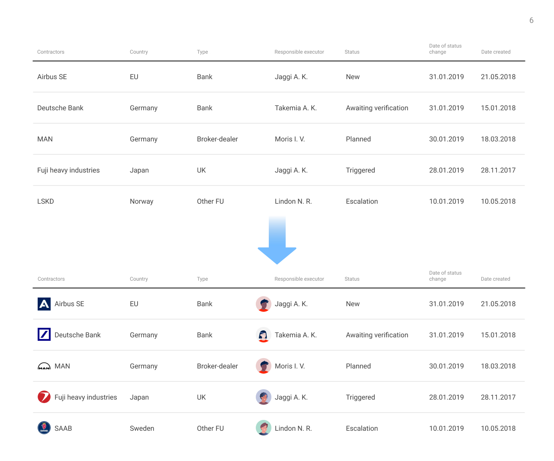The image size is (554, 461).
Task: Open the Date created column header
Action: [x=496, y=52]
